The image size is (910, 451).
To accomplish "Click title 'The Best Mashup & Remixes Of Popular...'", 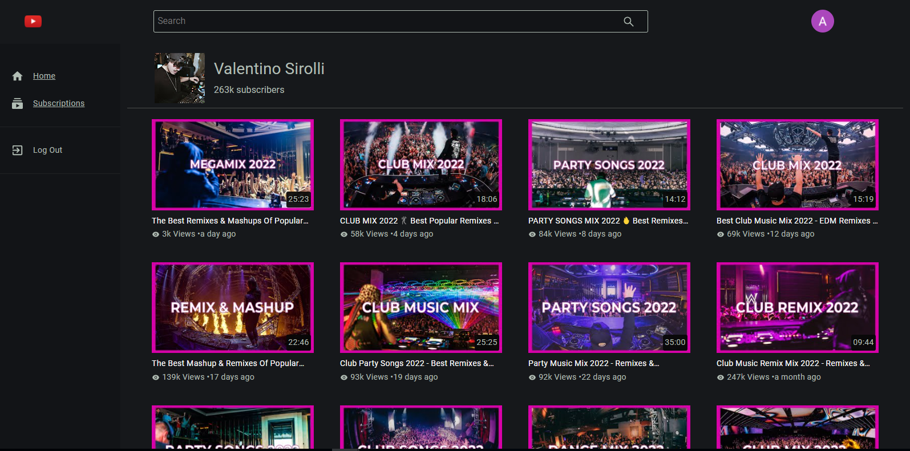I will click(228, 363).
